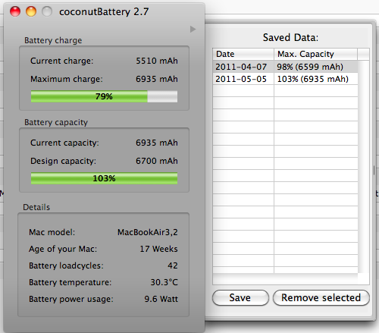Click the 98% (6599 mAh) capacity cell

click(x=310, y=67)
